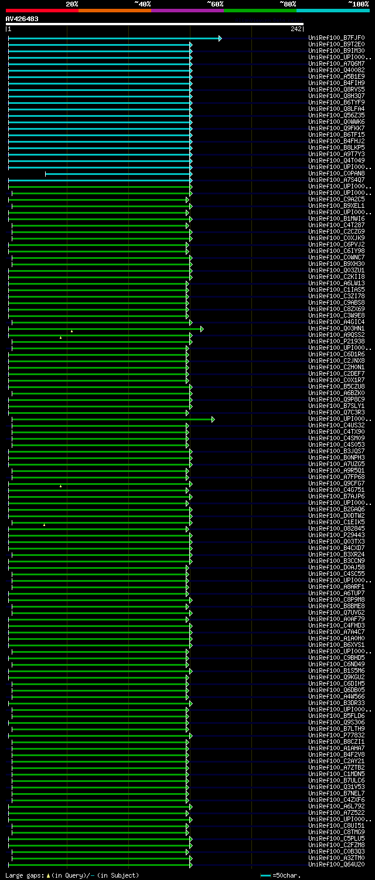Open the UniRef100_B4FIH9 hit label
The height and width of the screenshot is (880, 375).
336,83
